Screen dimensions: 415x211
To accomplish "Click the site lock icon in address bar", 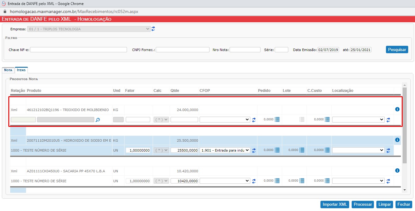I will 5,11.
